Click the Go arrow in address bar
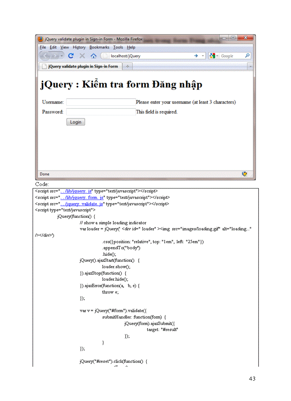This screenshot has height=401, width=291. pos(196,56)
